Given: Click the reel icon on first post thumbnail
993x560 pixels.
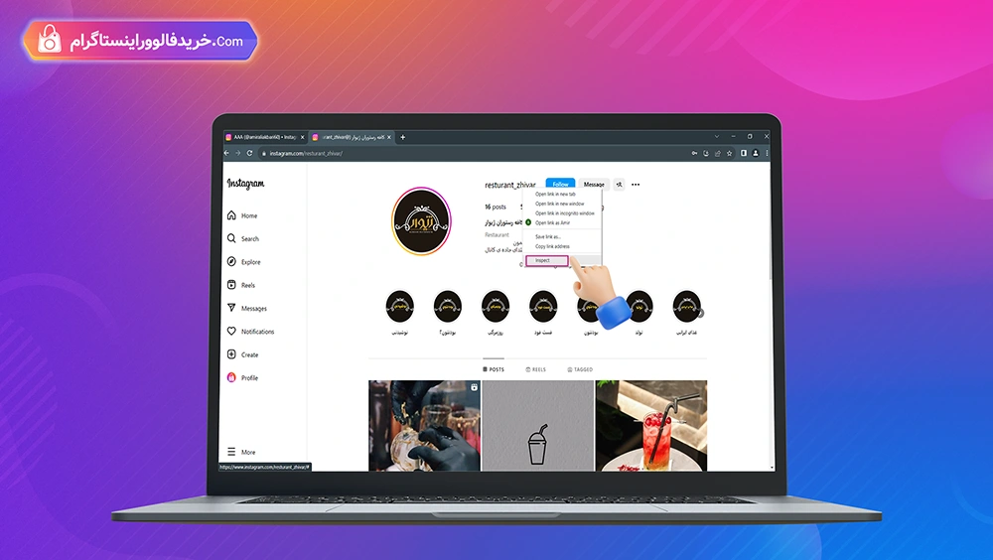Looking at the screenshot, I should point(474,387).
